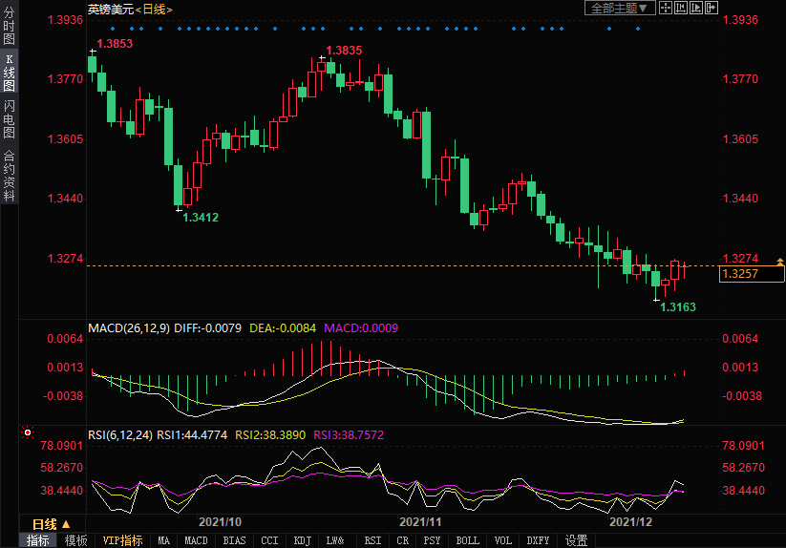Toggle the MACD indicator

tap(196, 540)
